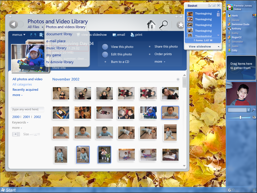257x193 pixels.
Task: Expand the Keywords dropdown
Action: [x=20, y=122]
